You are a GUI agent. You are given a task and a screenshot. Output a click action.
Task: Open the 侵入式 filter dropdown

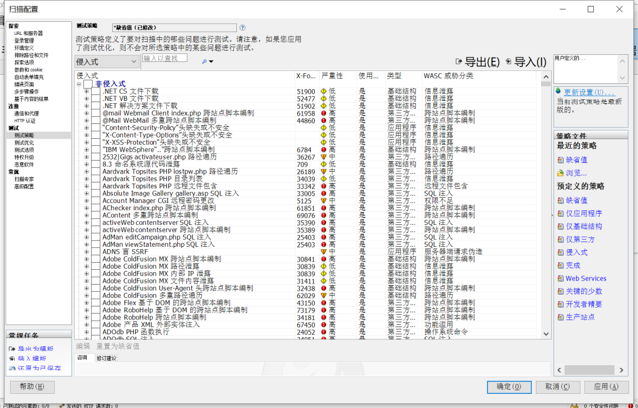tap(135, 61)
